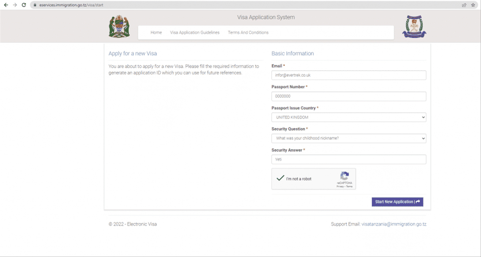Focus the Security Answer field
481x257 pixels.
pyautogui.click(x=349, y=159)
